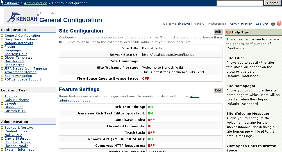This screenshot has height=152, width=282.
Task: Open PDF Language Support
Action: [x=23, y=79]
